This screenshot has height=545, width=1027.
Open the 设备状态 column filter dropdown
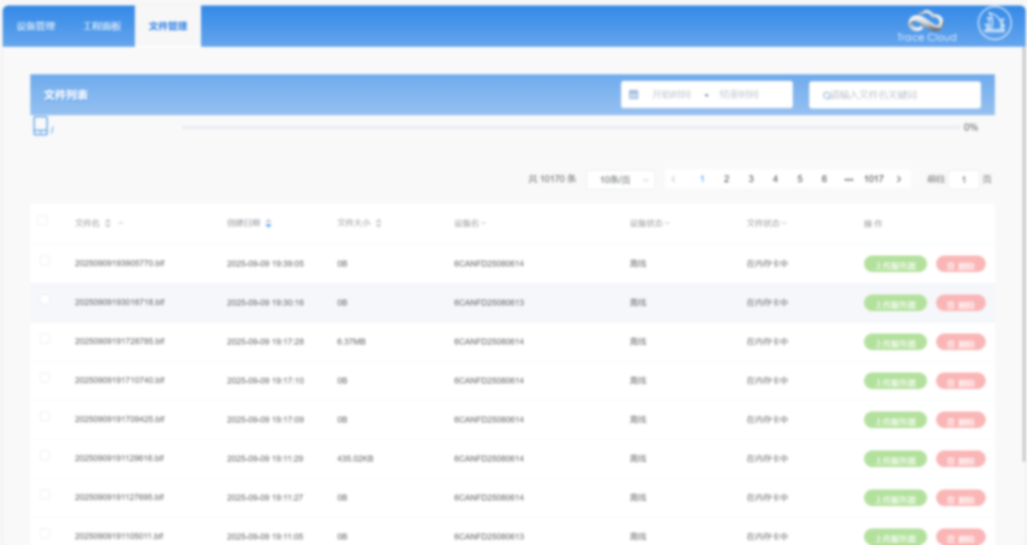pyautogui.click(x=668, y=224)
